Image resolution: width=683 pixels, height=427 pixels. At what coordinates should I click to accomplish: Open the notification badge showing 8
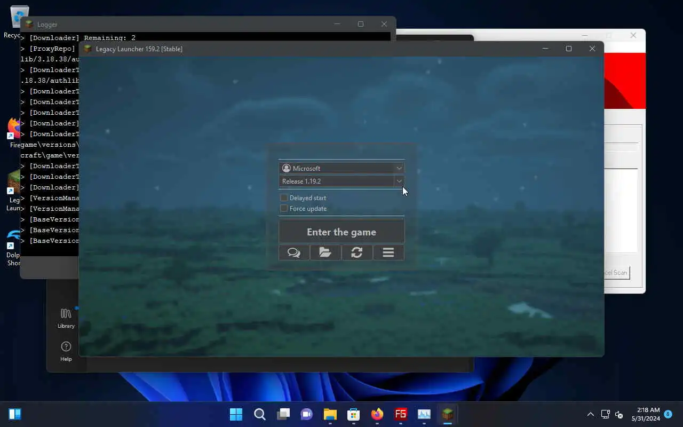point(668,414)
